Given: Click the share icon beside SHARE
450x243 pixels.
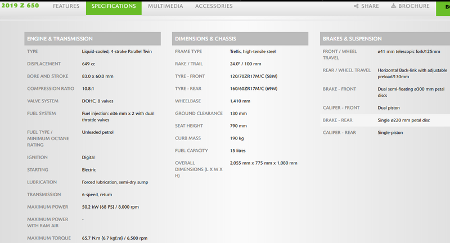Looking at the screenshot, I should click(x=356, y=6).
